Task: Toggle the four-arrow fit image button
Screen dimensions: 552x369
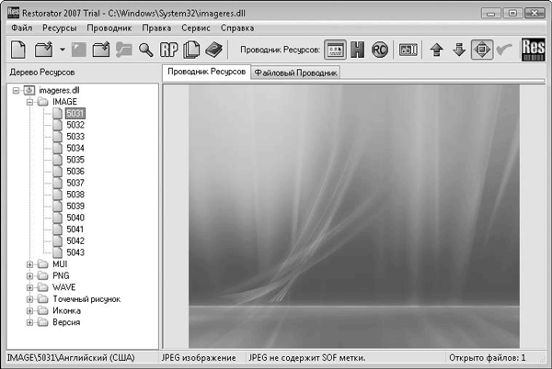Action: click(x=481, y=50)
